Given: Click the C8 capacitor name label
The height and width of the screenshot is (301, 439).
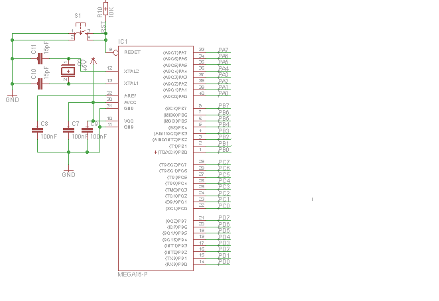Looking at the screenshot, I should (x=44, y=124).
